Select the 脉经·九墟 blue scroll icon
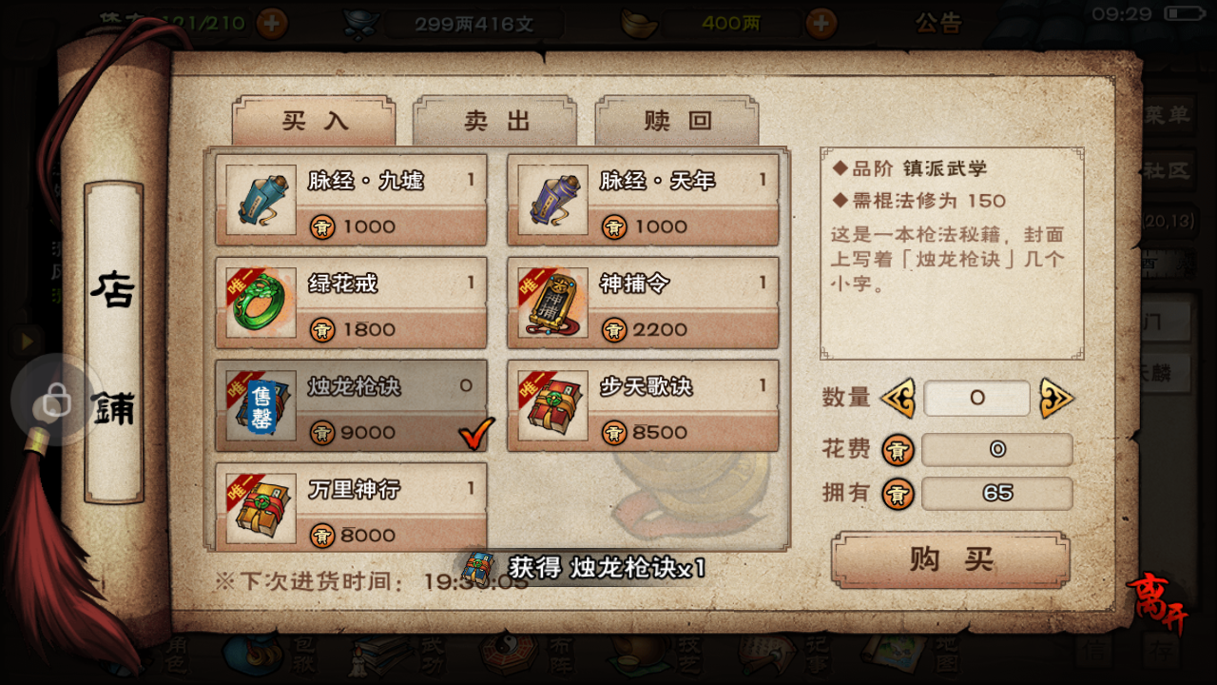The width and height of the screenshot is (1217, 685). pos(261,200)
